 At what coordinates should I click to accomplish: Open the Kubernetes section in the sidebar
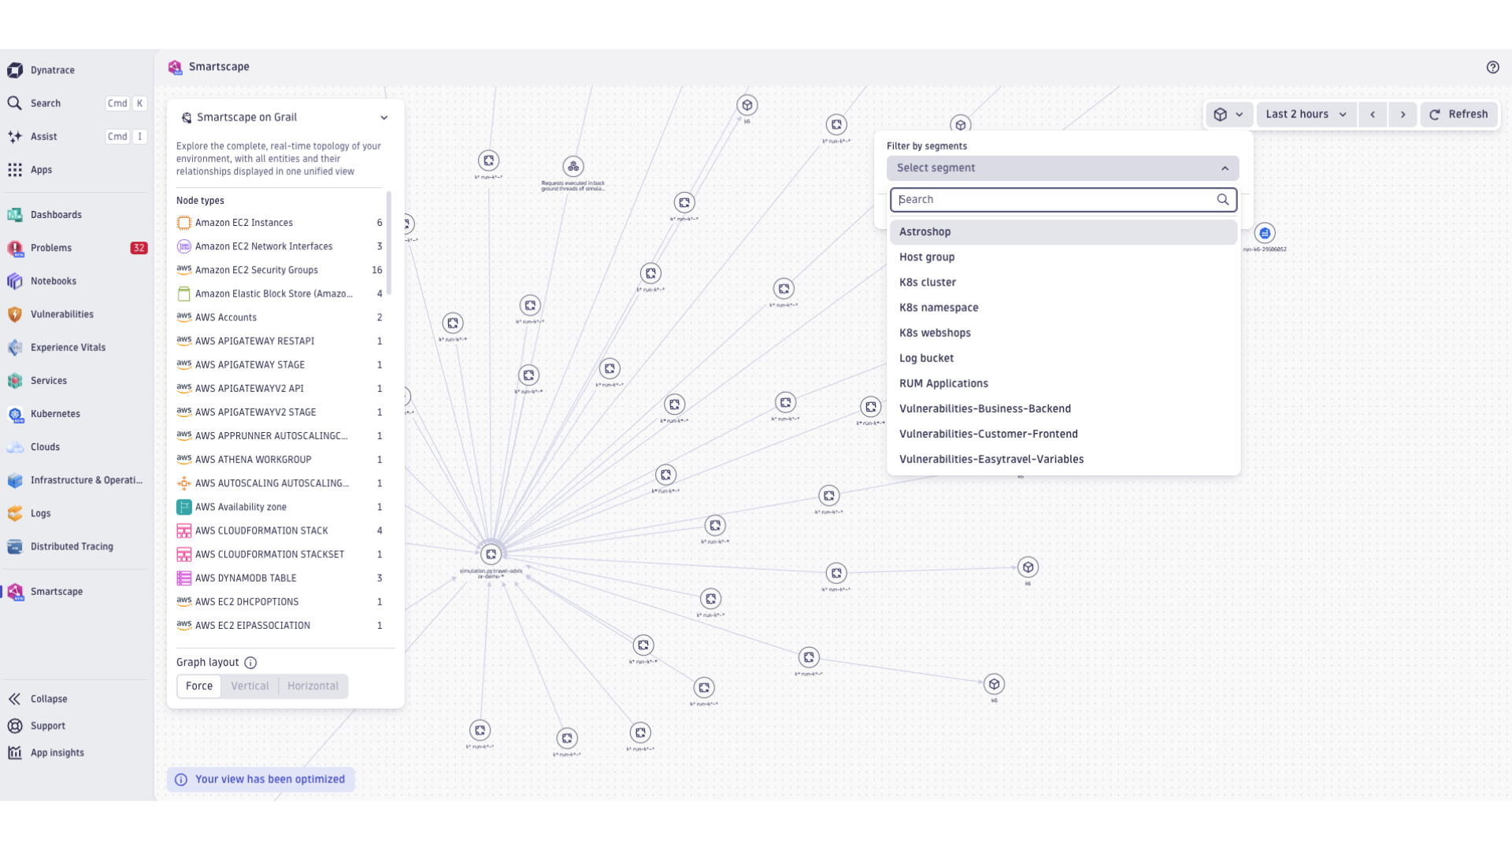point(55,413)
